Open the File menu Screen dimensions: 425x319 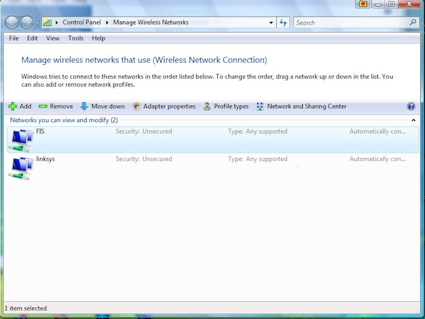[14, 38]
